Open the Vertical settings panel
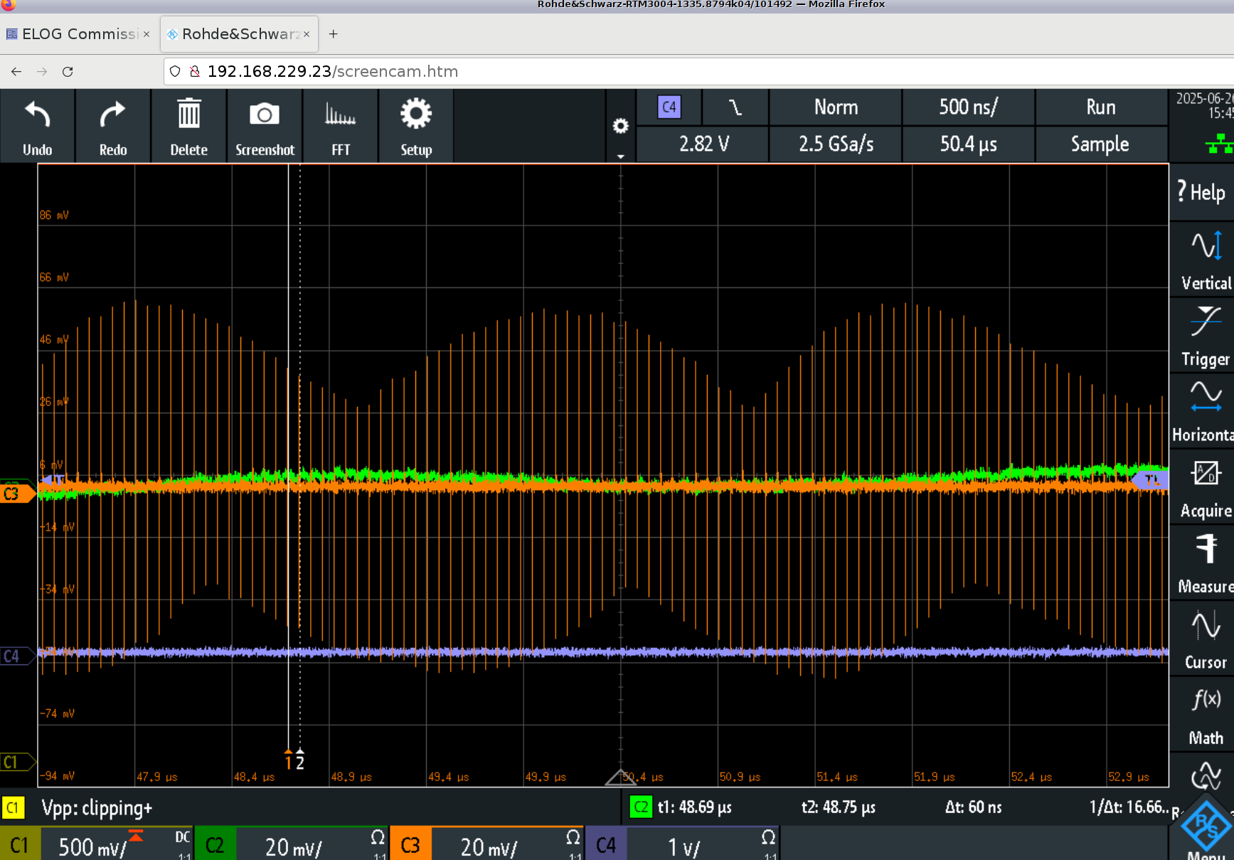 pos(1206,260)
